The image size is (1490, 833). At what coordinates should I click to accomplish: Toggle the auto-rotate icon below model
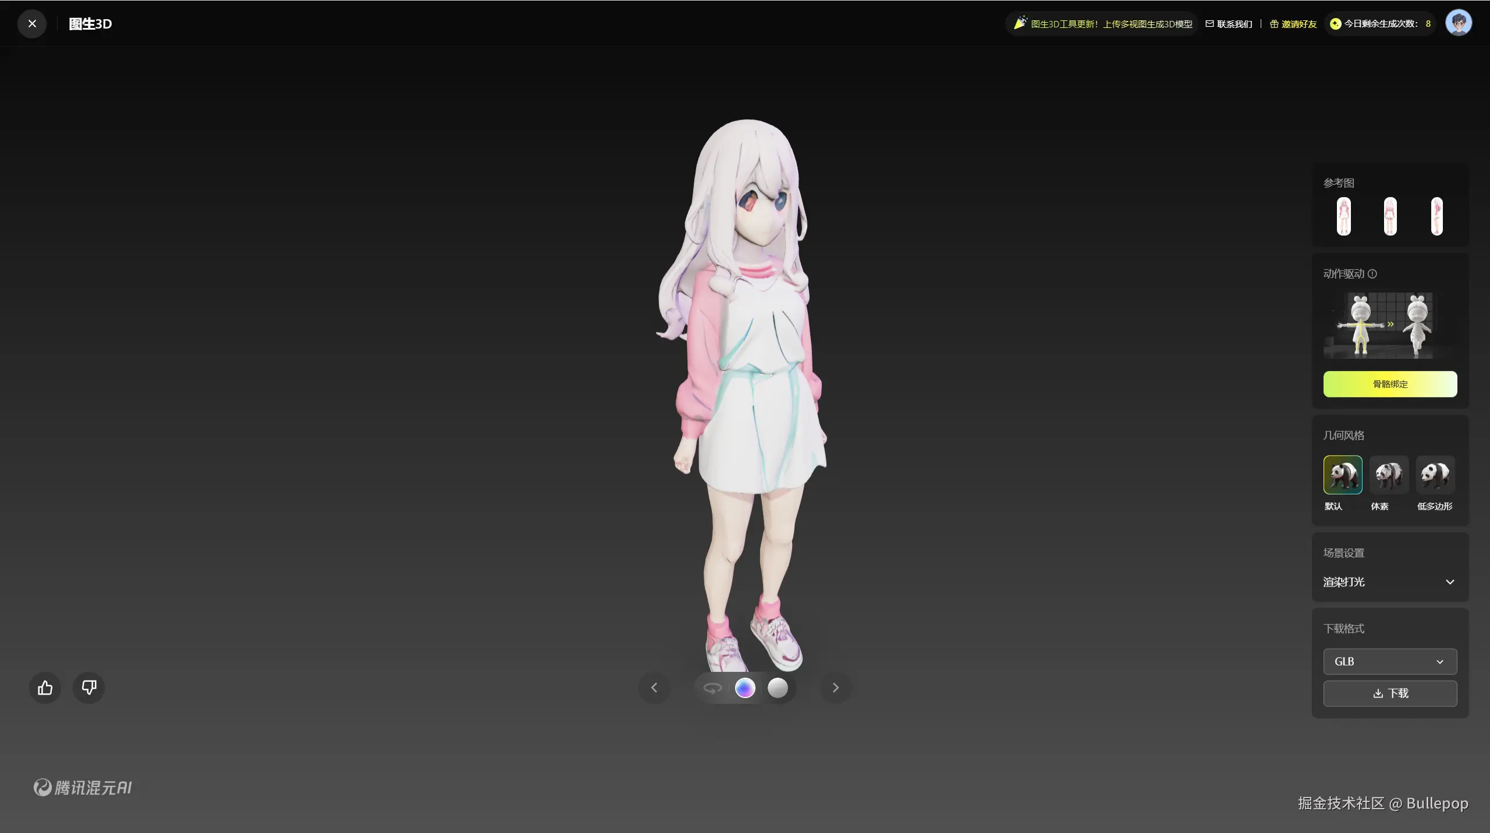712,688
